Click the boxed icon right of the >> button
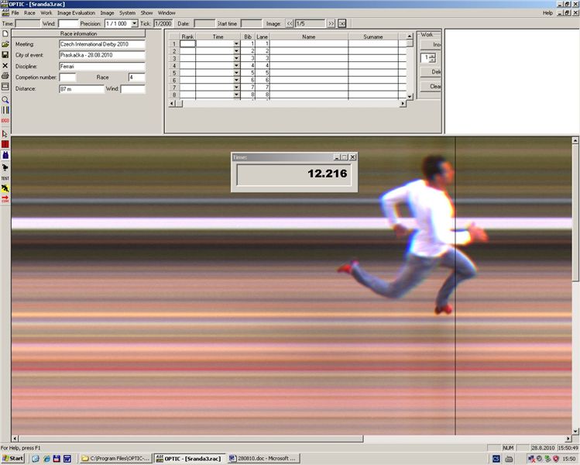The height and width of the screenshot is (465, 580). [x=341, y=23]
